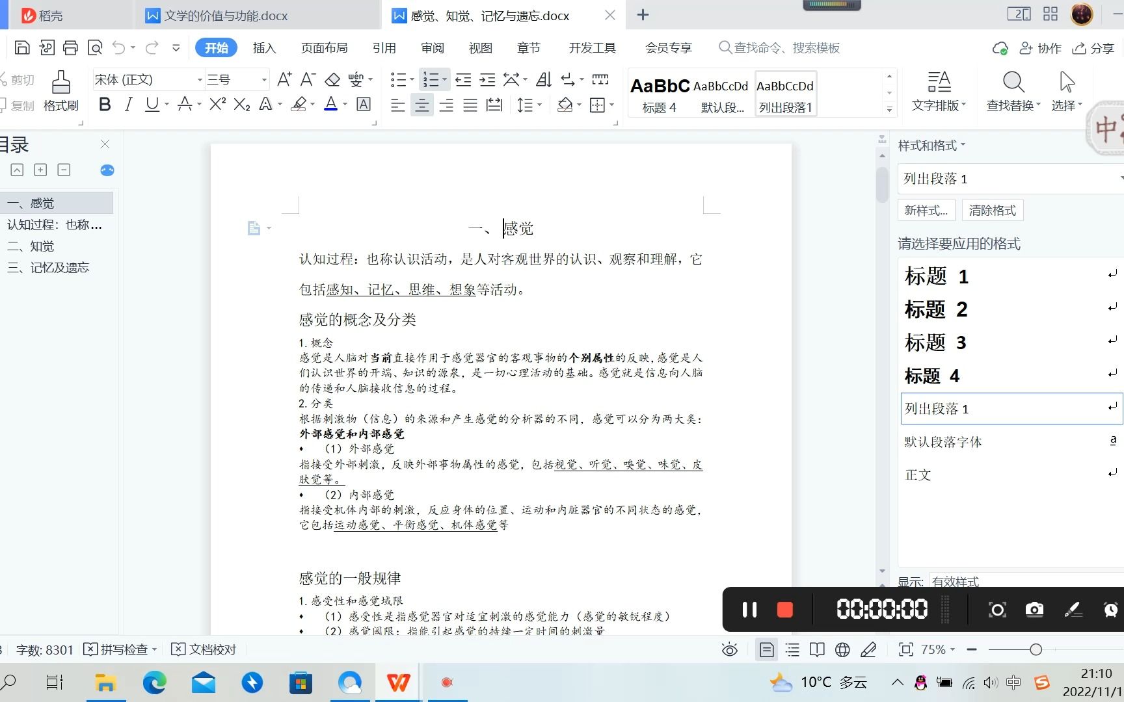Switch to outline view icon
This screenshot has width=1124, height=702.
point(792,649)
